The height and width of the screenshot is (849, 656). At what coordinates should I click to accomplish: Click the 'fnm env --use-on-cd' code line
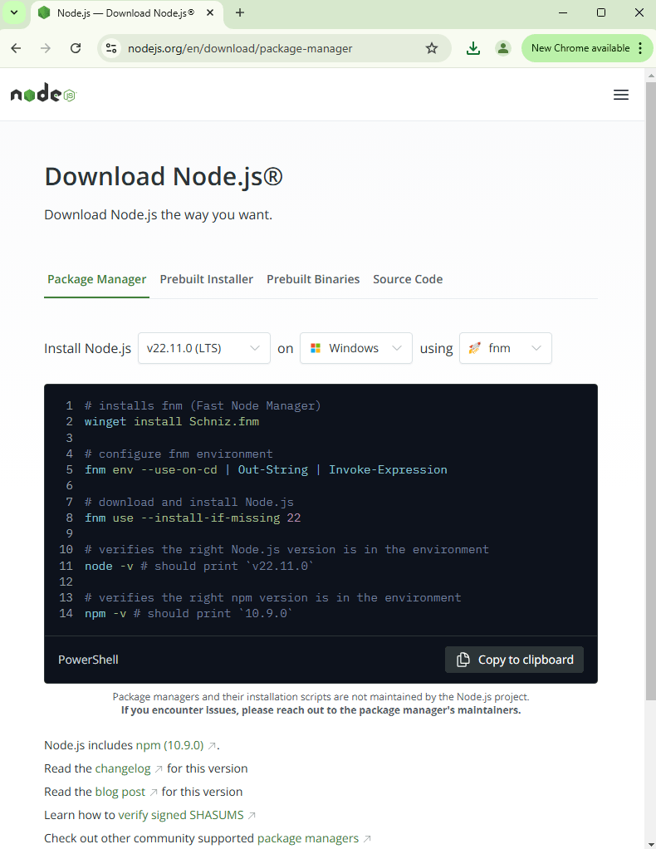(266, 470)
